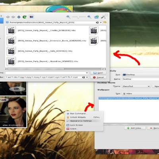Clear the location path with the eraser icon

97,23
